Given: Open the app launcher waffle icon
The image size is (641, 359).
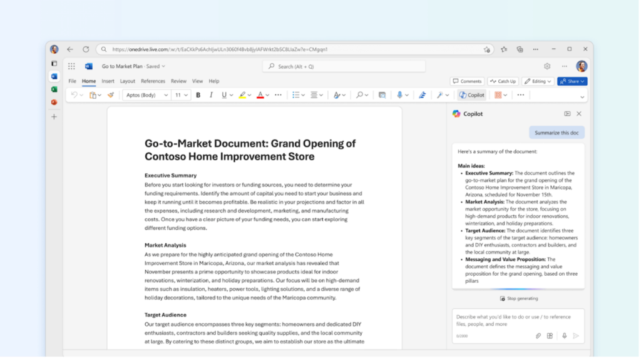Looking at the screenshot, I should [x=71, y=66].
